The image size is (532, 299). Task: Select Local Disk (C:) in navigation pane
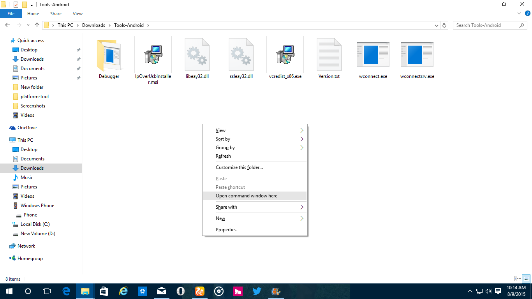click(x=35, y=224)
